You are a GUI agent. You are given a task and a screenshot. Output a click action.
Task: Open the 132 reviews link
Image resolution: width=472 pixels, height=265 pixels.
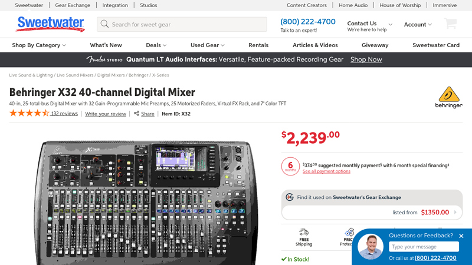64,114
